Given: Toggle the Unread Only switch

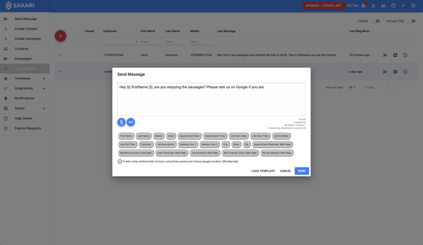Looking at the screenshot, I should (x=412, y=21).
